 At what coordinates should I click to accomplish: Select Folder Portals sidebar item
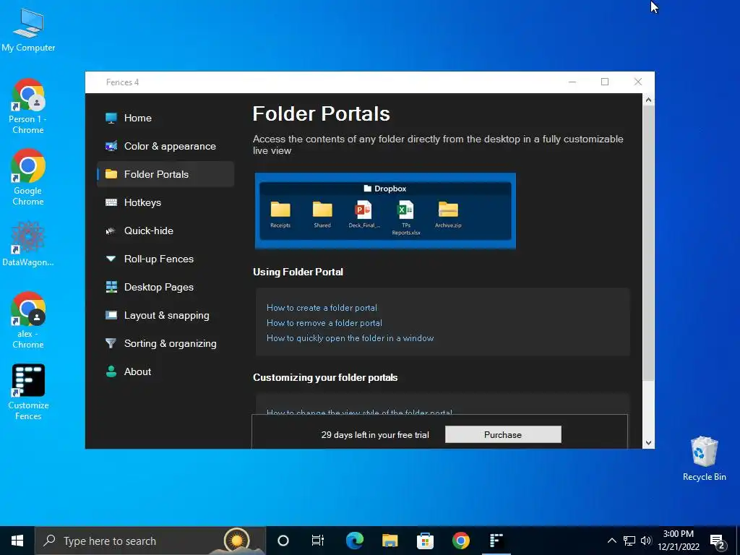pos(165,174)
